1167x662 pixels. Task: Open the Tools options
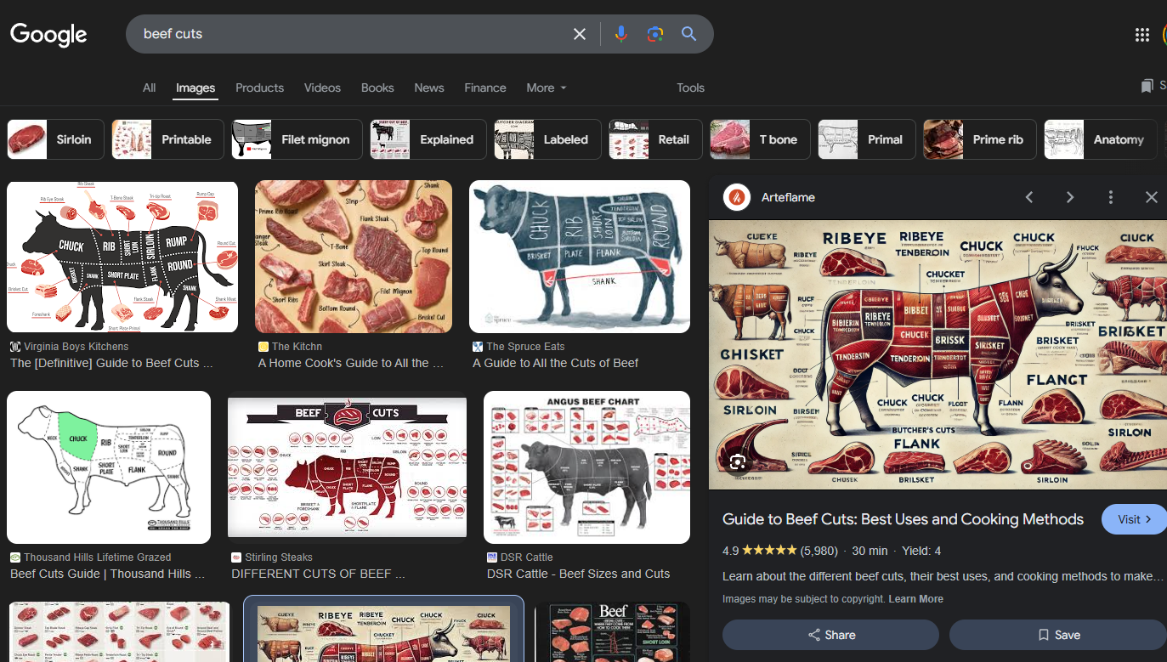tap(691, 88)
